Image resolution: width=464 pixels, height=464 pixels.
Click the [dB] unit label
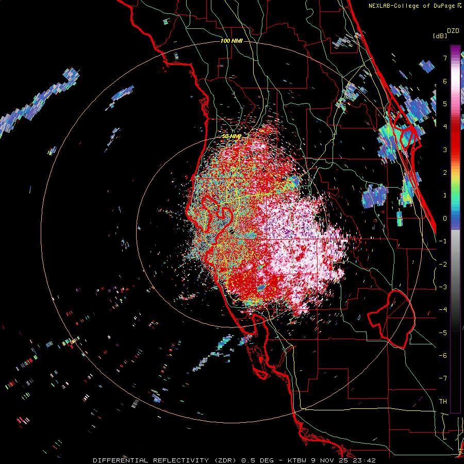[440, 36]
